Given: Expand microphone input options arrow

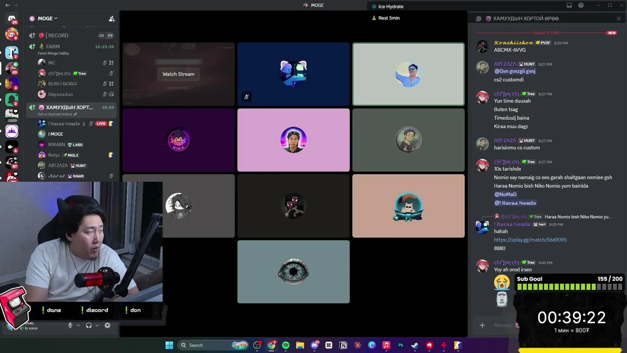Looking at the screenshot, I should point(78,325).
